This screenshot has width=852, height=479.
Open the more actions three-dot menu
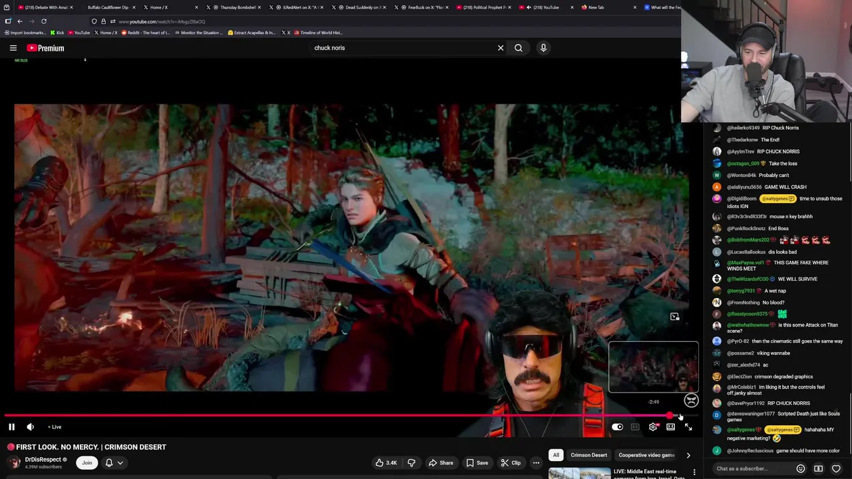tap(536, 463)
